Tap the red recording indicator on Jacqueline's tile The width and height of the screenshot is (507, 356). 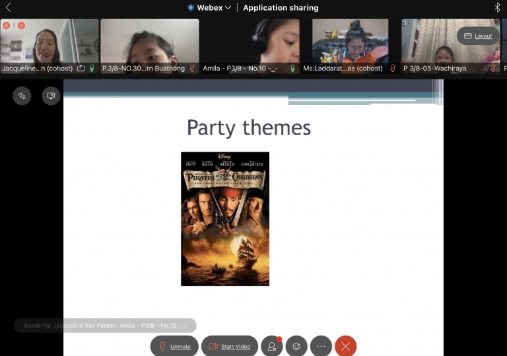click(x=21, y=26)
